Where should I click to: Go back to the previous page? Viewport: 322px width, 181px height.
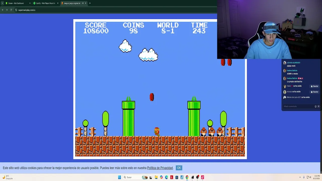point(3,10)
